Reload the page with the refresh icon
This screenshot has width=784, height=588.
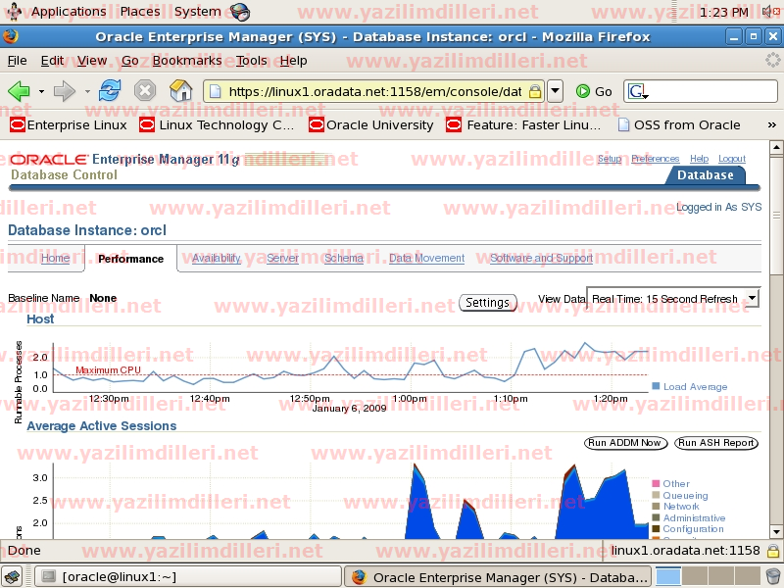[109, 91]
